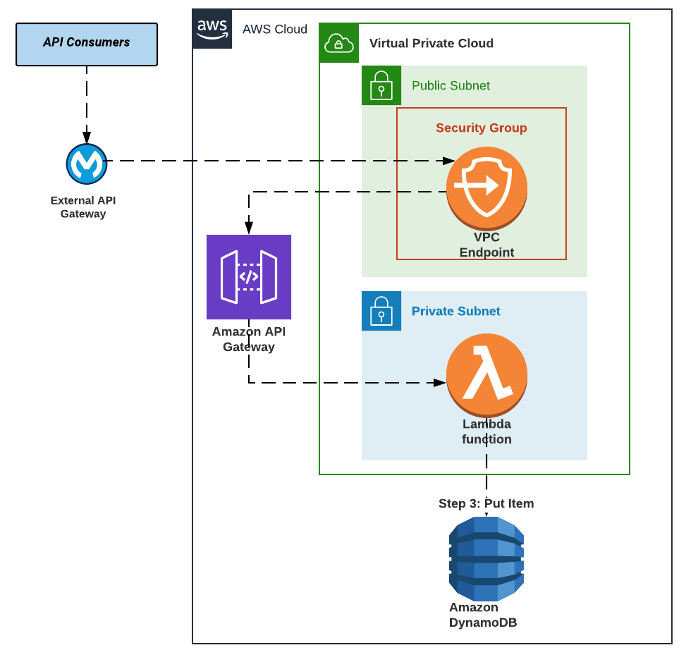Select the Lambda function icon
This screenshot has width=686, height=650.
[x=486, y=374]
